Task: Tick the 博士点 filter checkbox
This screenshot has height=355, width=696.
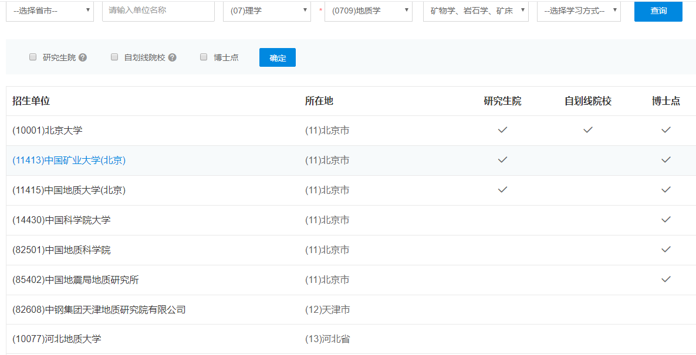Action: pyautogui.click(x=204, y=57)
